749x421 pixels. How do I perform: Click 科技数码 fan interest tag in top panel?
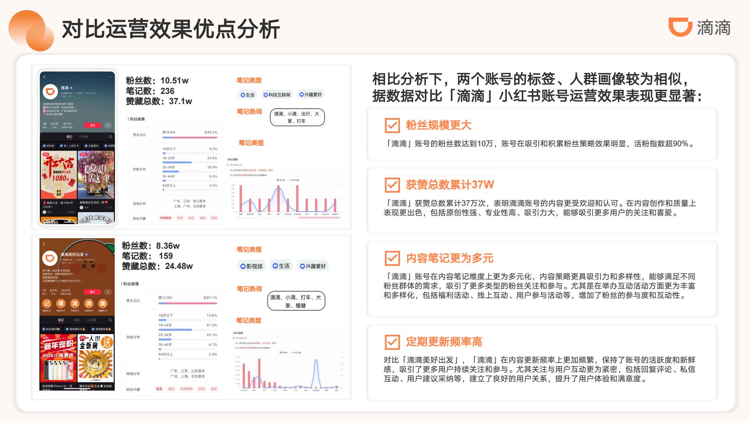(x=165, y=218)
